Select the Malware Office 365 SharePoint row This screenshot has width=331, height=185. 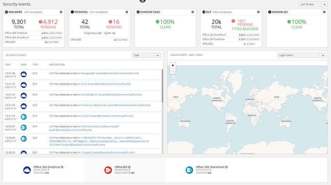pyautogui.click(x=33, y=38)
